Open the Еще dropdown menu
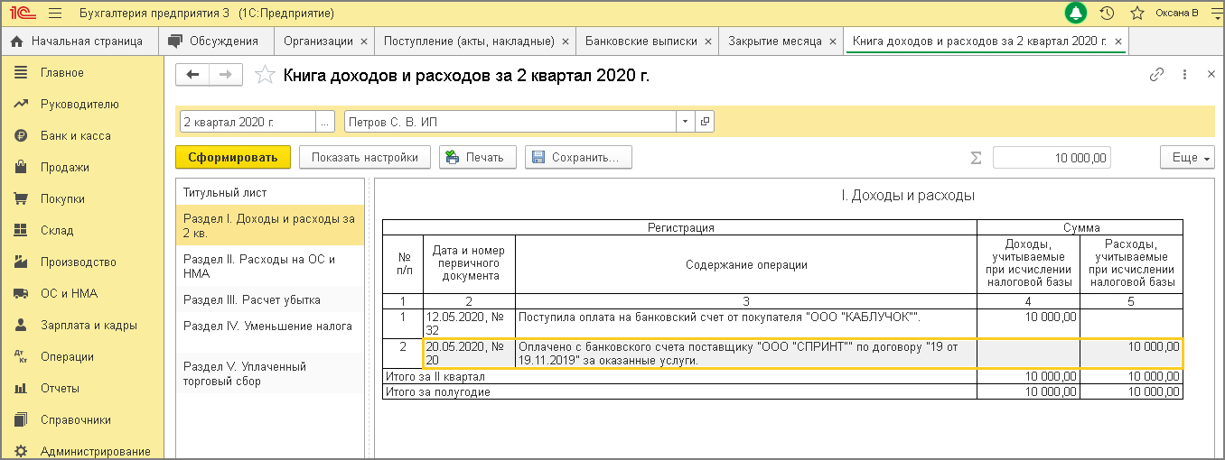The width and height of the screenshot is (1225, 460). point(1187,157)
